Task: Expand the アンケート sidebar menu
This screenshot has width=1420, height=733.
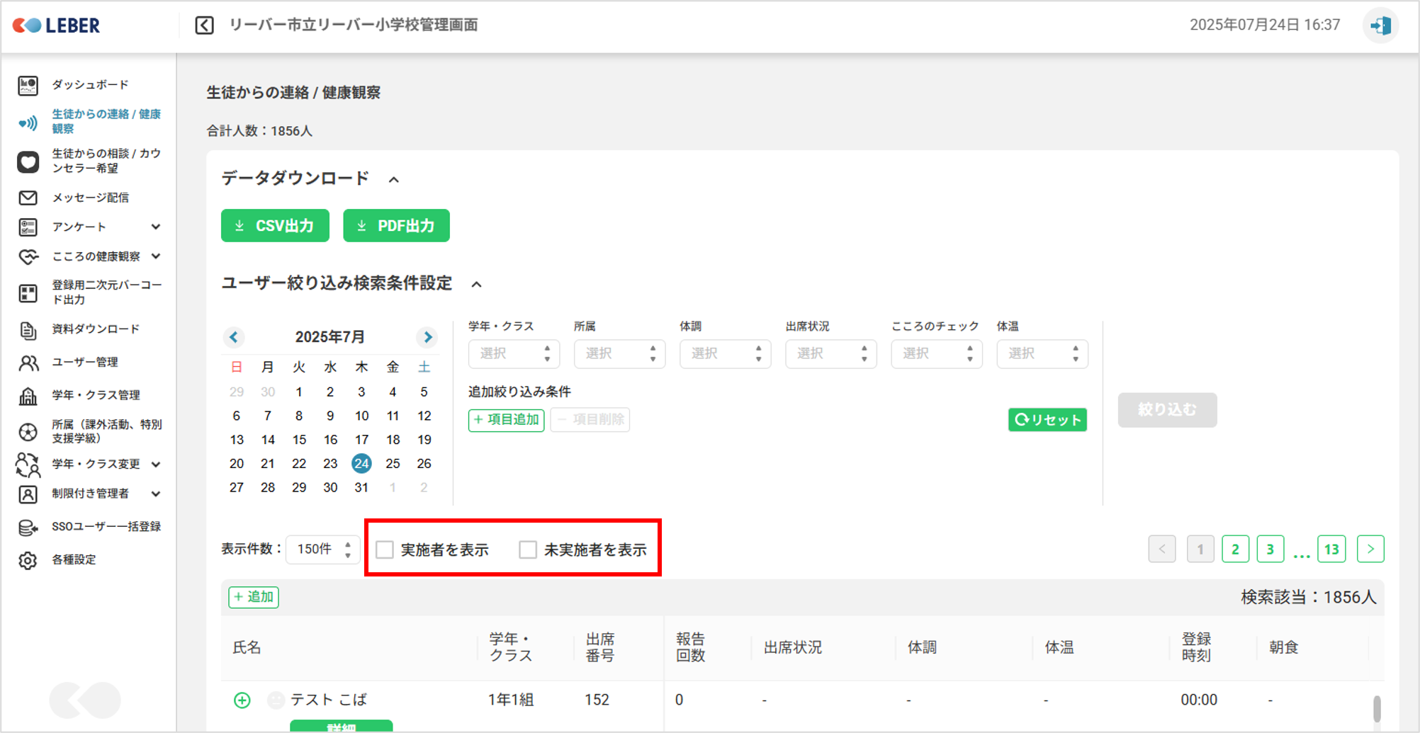Action: 155,227
